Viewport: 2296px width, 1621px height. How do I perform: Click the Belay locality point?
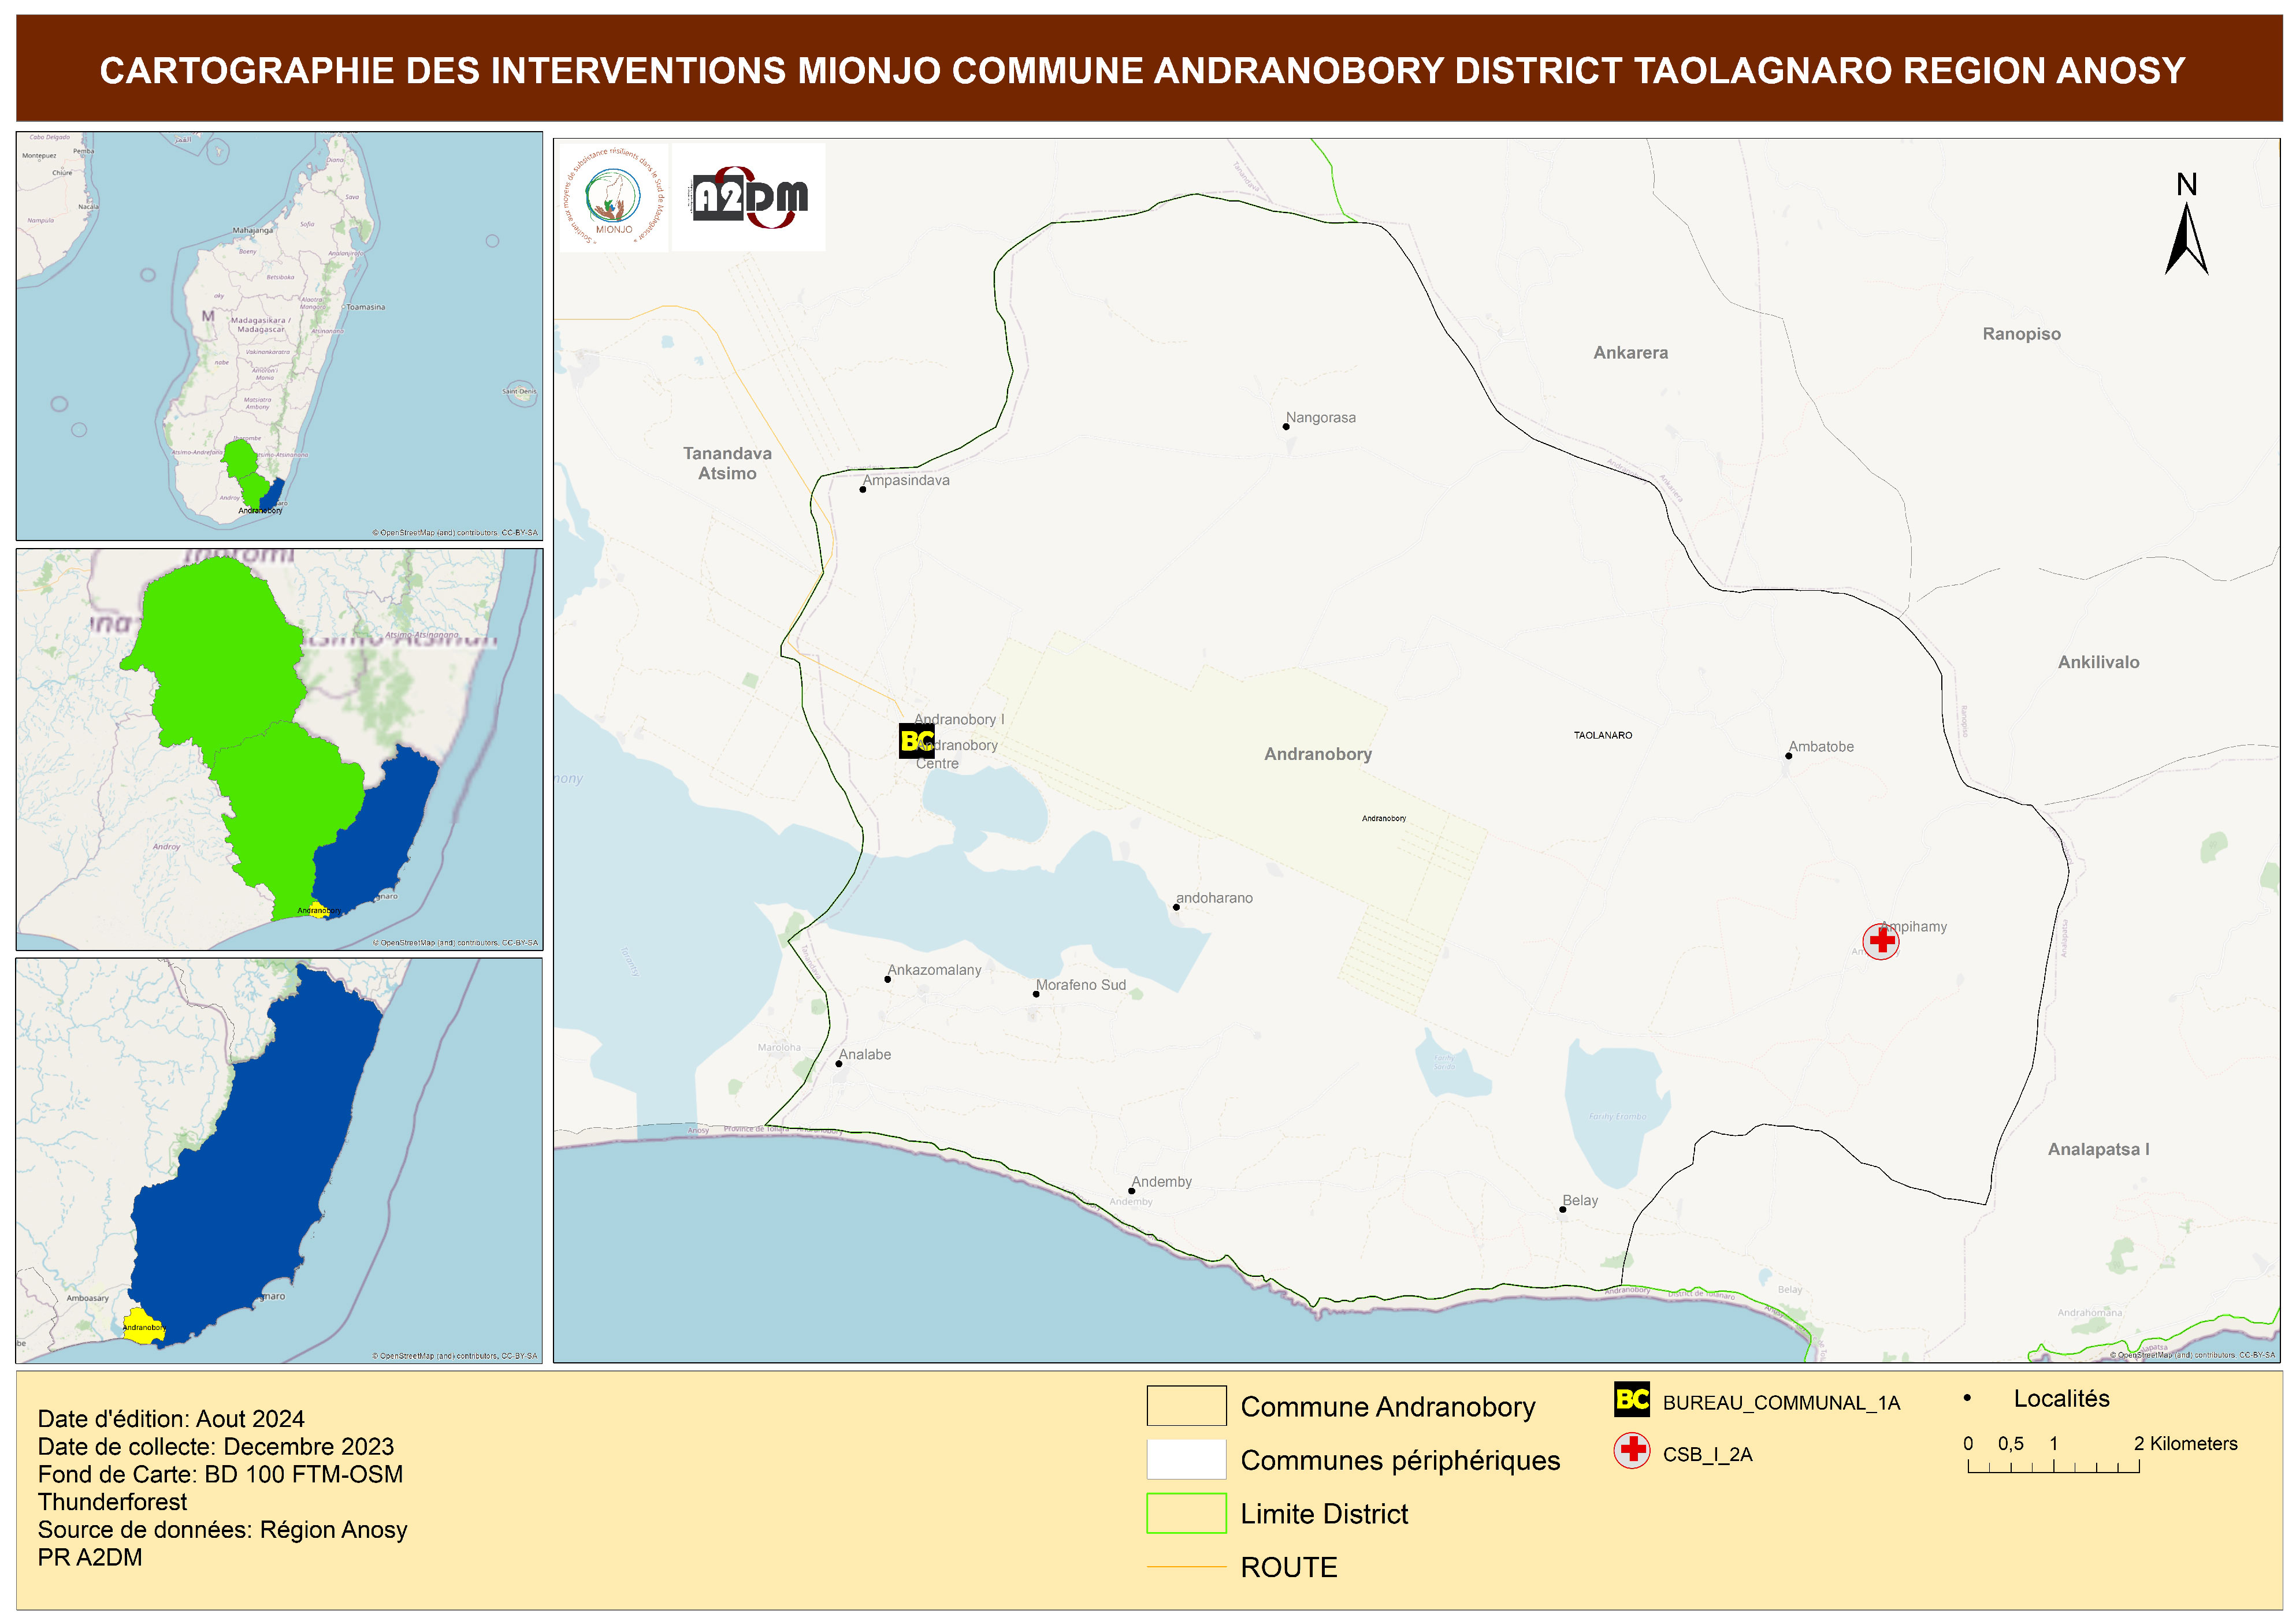pos(1562,1210)
